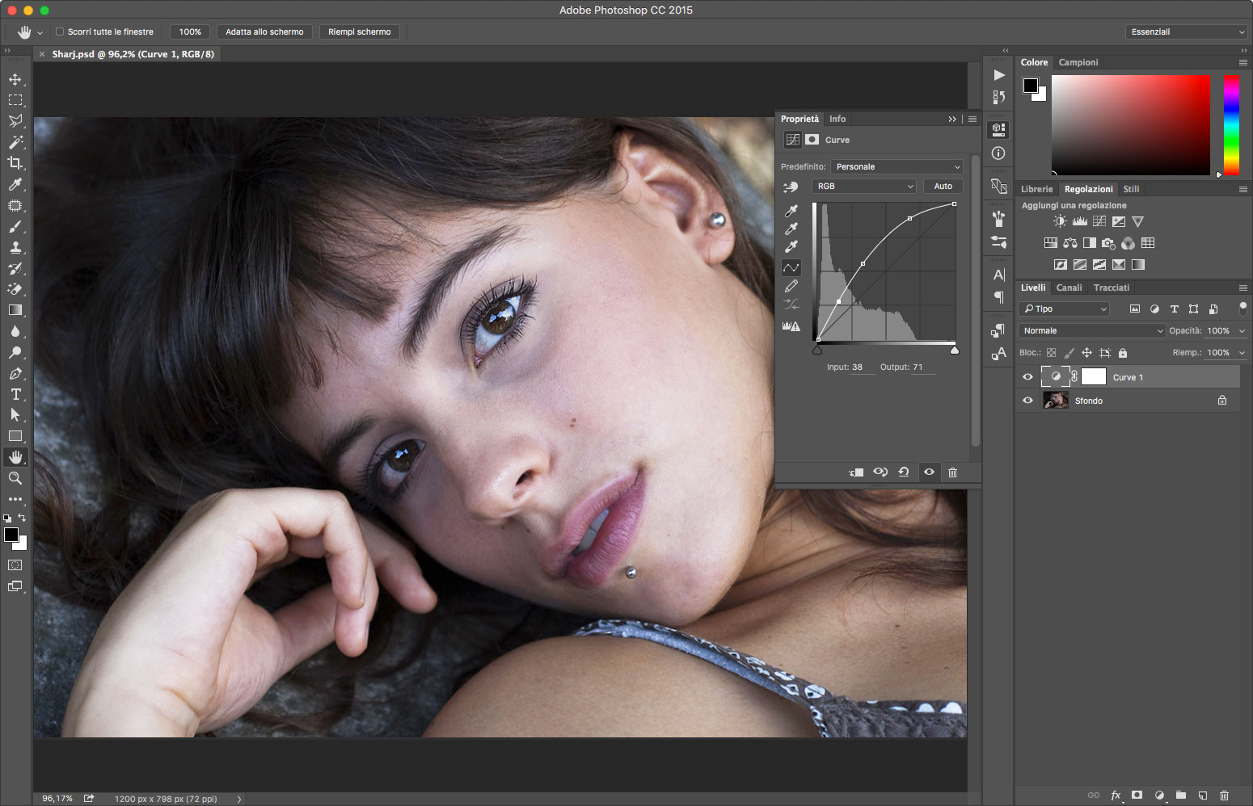
Task: Select the Eyedropper tool in left toolbar
Action: (15, 184)
